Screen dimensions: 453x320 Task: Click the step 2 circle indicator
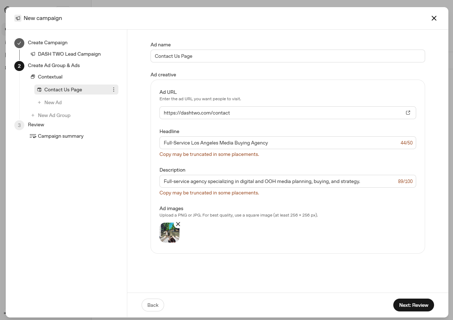(19, 66)
